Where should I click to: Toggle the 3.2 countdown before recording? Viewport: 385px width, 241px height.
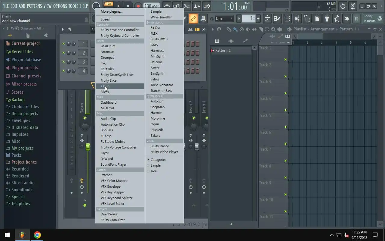tap(186, 6)
